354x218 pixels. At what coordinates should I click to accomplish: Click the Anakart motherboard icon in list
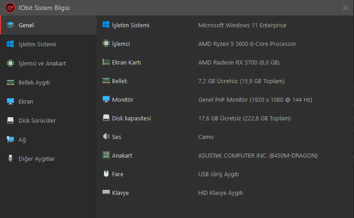coord(106,155)
